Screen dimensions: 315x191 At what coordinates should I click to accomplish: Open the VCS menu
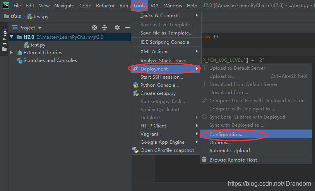click(x=155, y=6)
